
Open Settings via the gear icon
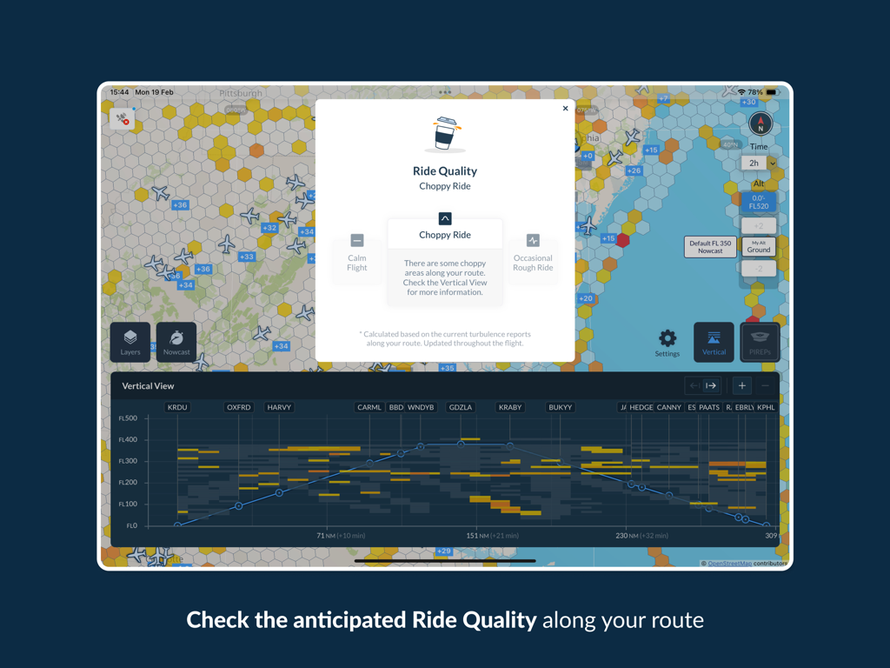pyautogui.click(x=667, y=343)
